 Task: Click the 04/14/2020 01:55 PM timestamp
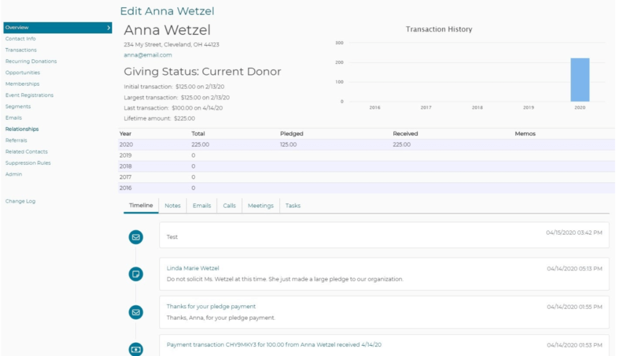point(575,307)
